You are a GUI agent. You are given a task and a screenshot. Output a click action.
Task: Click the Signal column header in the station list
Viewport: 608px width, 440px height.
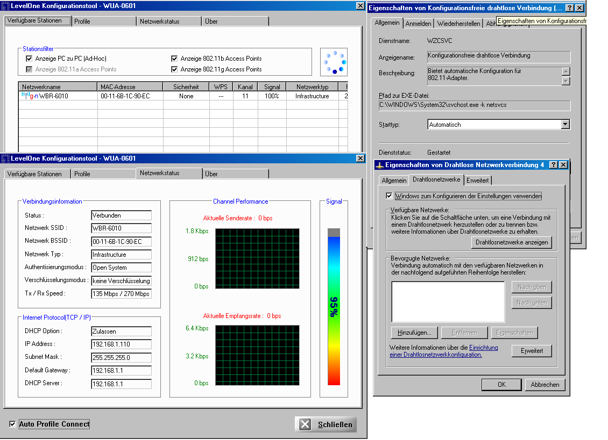click(x=272, y=86)
